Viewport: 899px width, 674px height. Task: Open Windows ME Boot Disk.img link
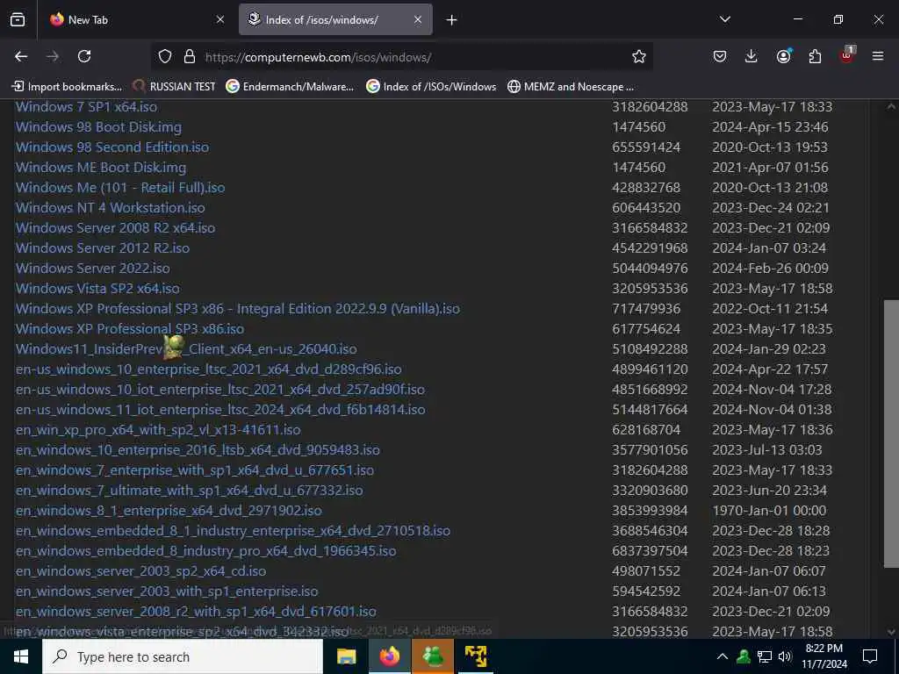tap(100, 168)
